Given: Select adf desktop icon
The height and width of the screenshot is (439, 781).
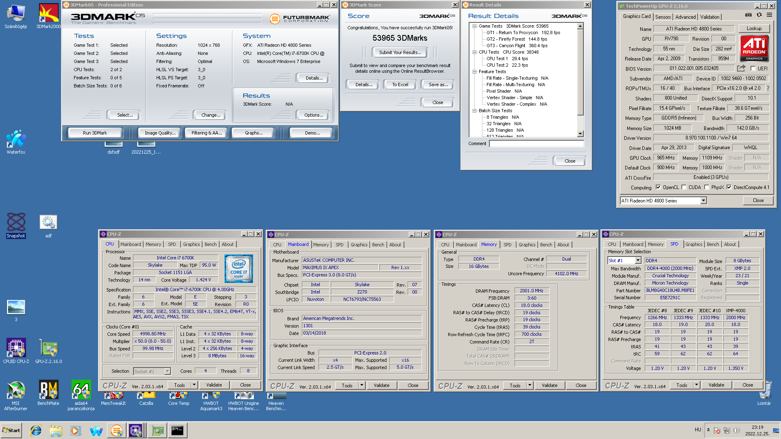Looking at the screenshot, I should 48,226.
